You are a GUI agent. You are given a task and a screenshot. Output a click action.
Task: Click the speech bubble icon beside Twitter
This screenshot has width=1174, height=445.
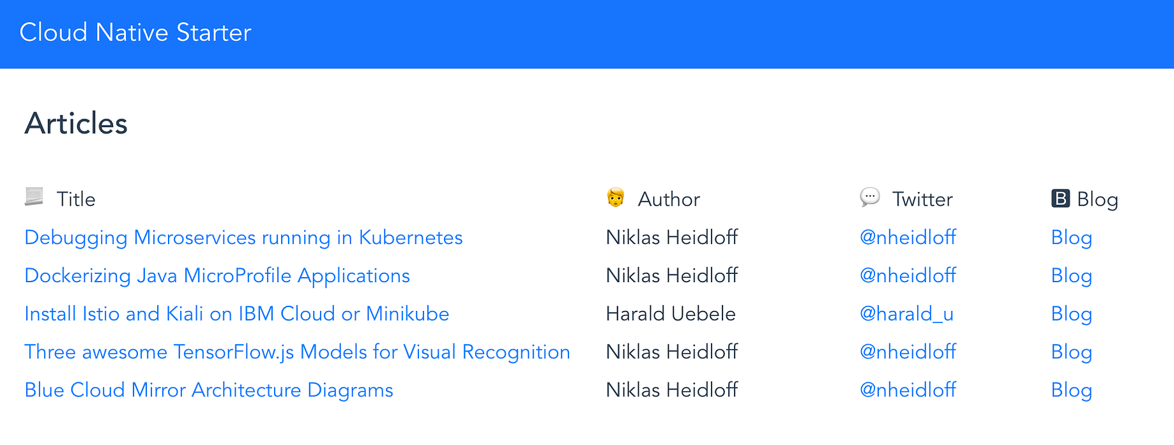pyautogui.click(x=869, y=197)
